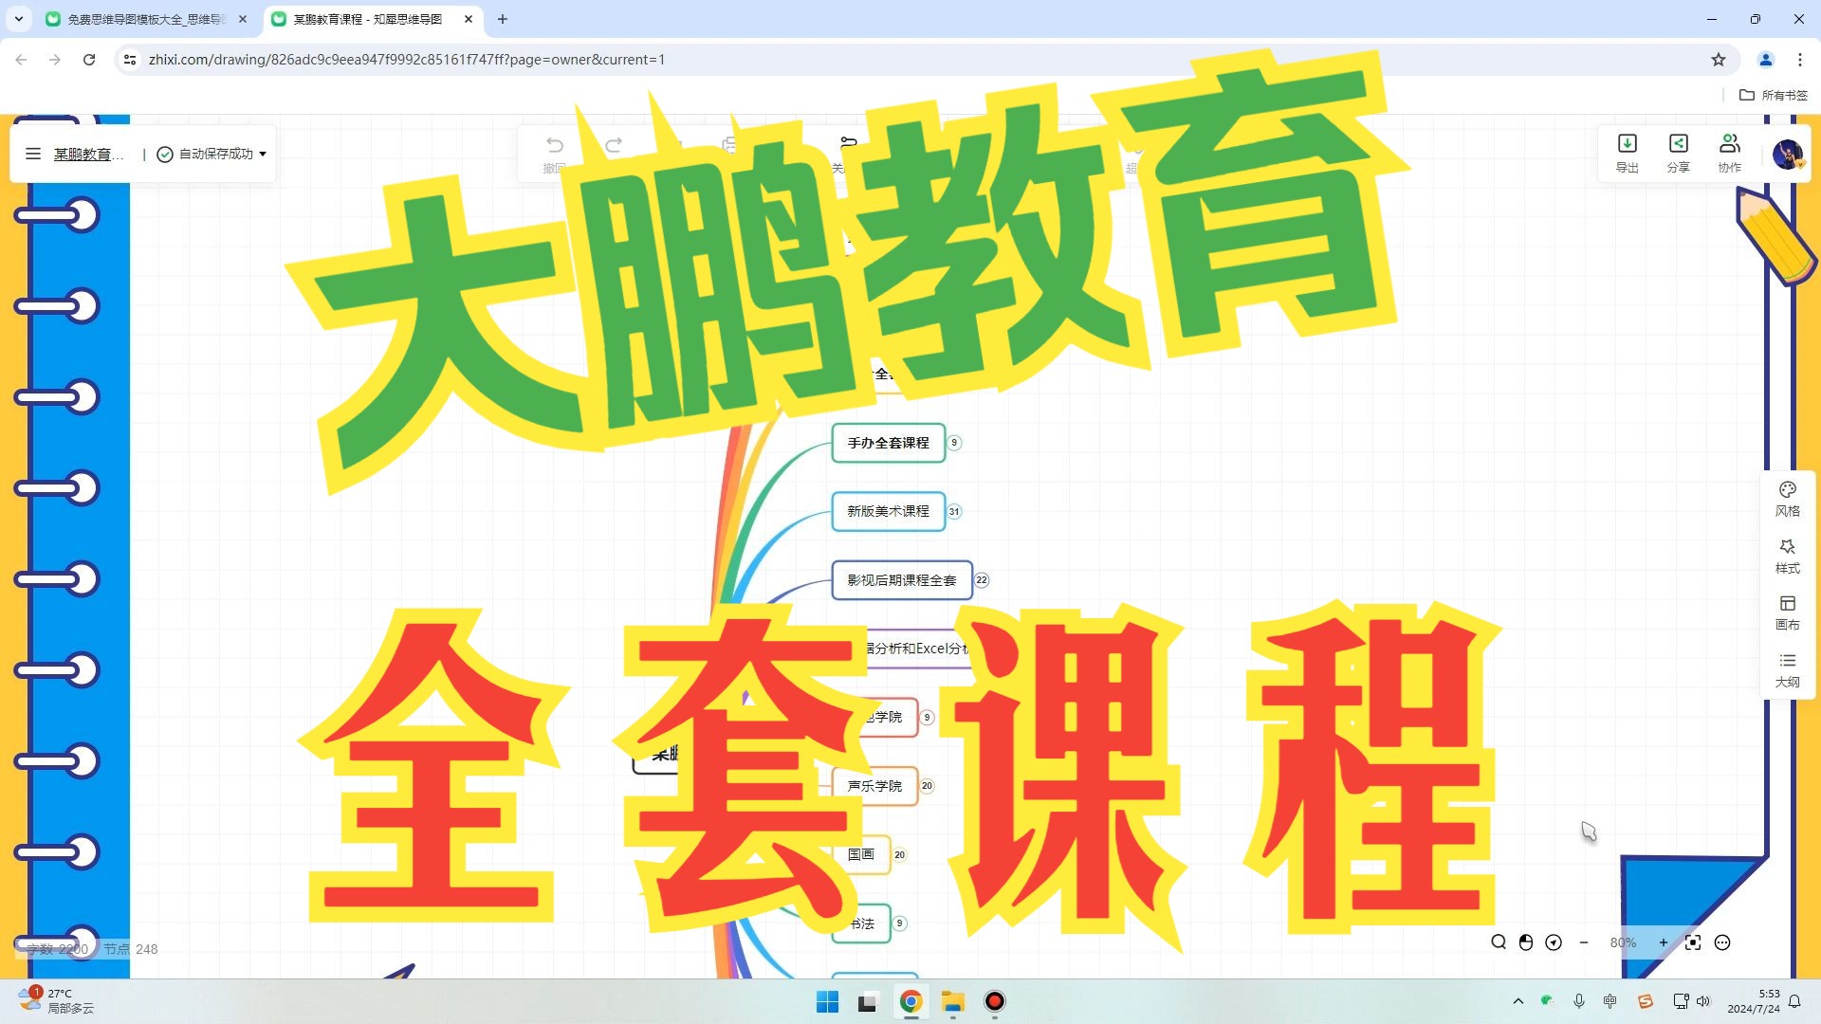Zoom in with the plus button
Viewport: 1821px width, 1024px height.
tap(1663, 942)
